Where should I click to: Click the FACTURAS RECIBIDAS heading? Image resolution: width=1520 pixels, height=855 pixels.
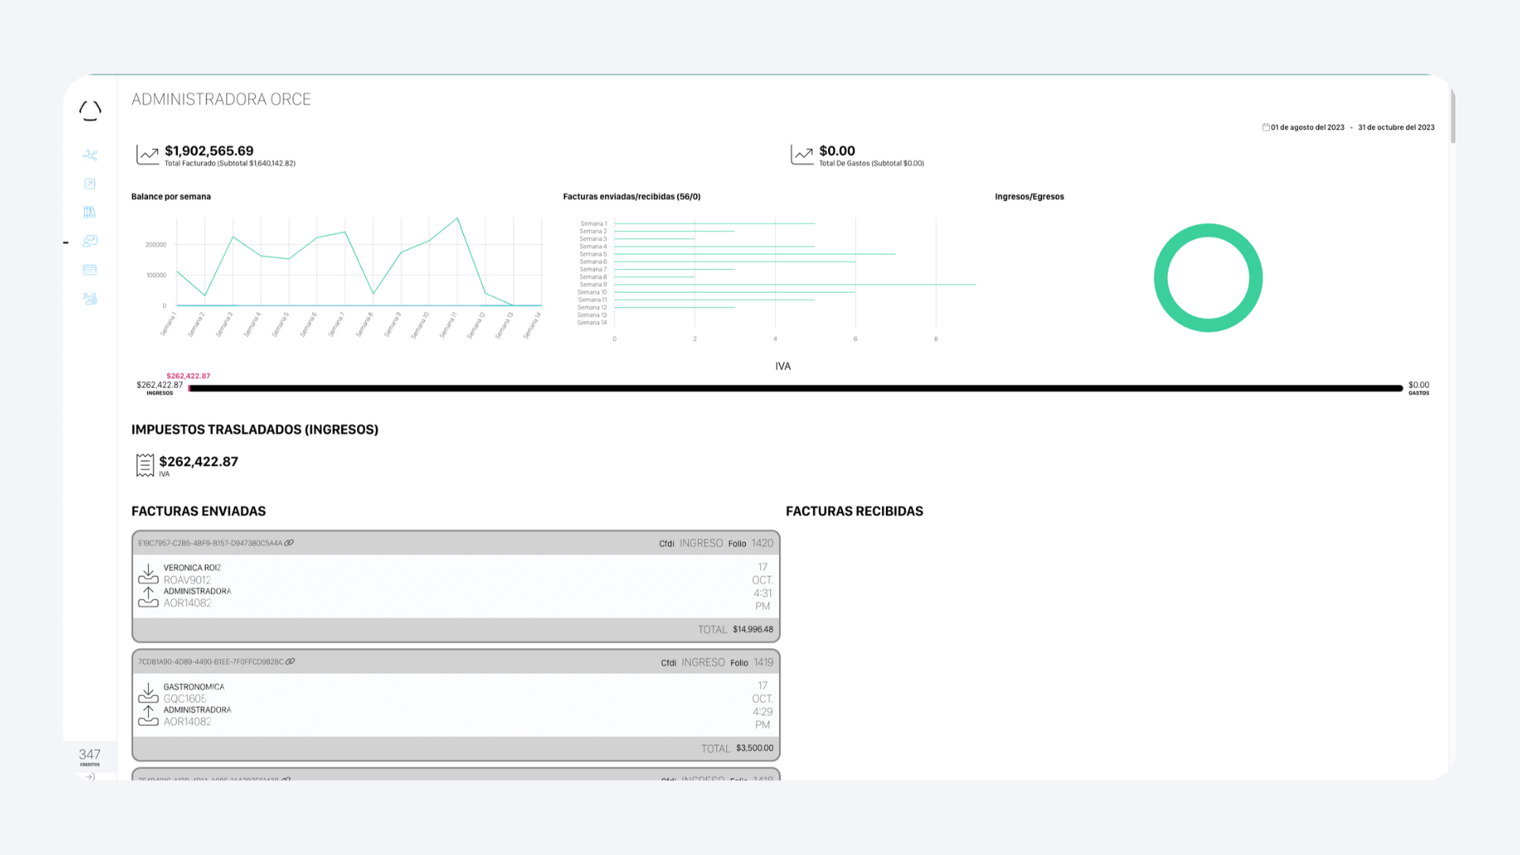[854, 511]
